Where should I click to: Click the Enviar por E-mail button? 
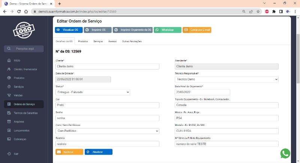[197, 30]
